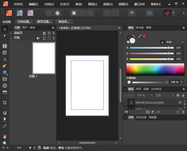Viewport: 187px width, 151px height.
Task: Switch to the 样本条 swatches tab
Action: pos(140,28)
